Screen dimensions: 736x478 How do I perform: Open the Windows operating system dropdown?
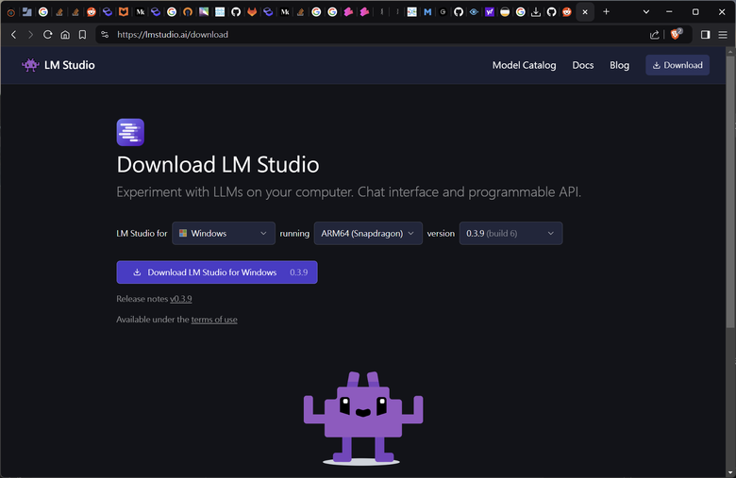(224, 233)
